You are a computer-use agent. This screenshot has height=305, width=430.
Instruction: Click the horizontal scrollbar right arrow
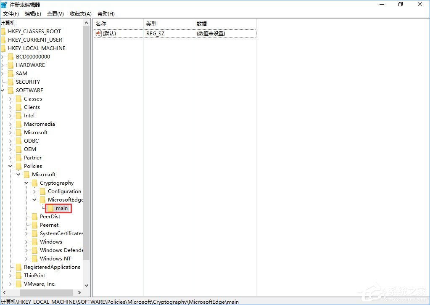coord(80,292)
